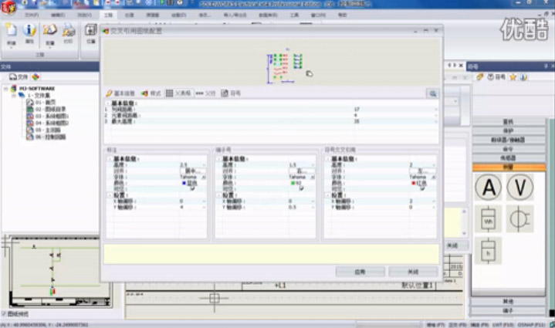This screenshot has width=555, height=328.
Task: Select the highlighted orange symbol category
Action: click(x=508, y=167)
